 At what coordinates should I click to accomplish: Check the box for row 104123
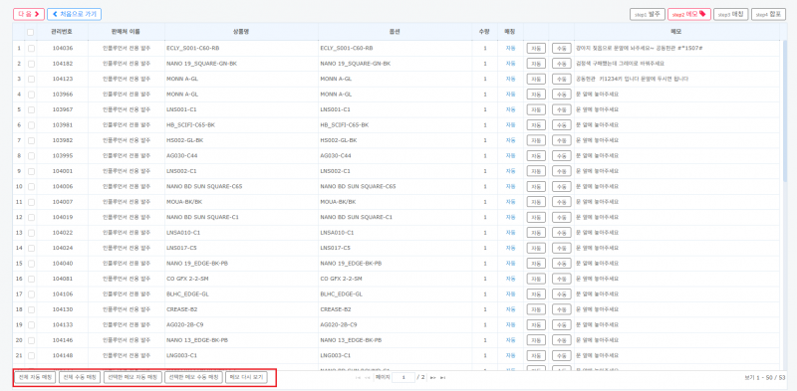32,79
